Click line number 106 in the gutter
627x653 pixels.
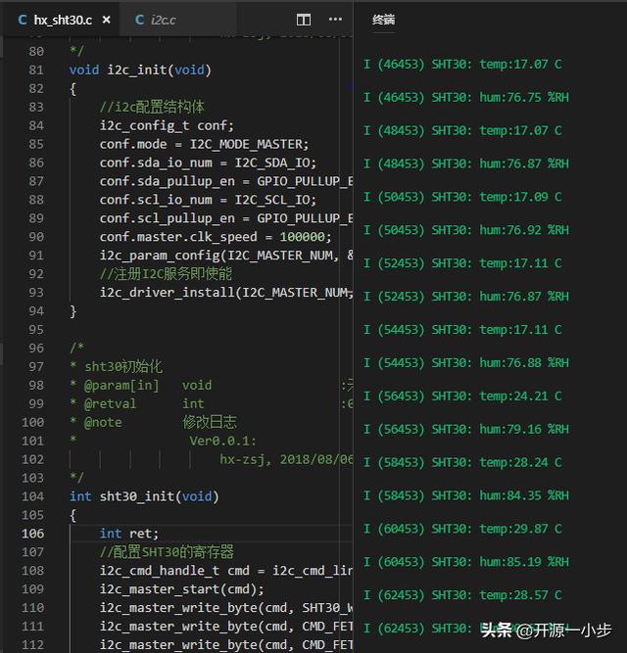(x=32, y=534)
